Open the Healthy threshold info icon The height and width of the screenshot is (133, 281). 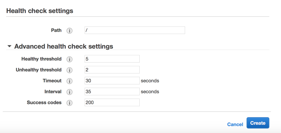point(70,59)
